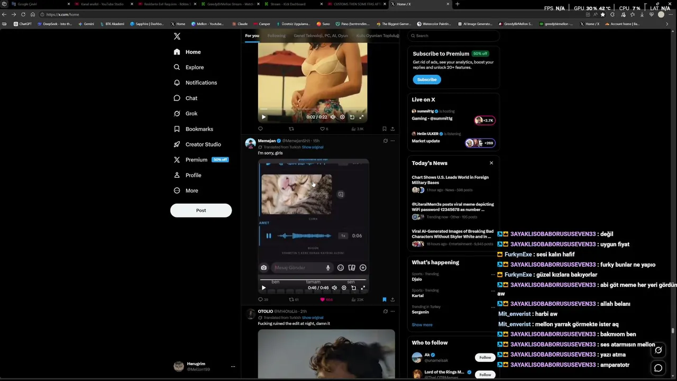This screenshot has height=381, width=677.
Task: Like the top video post
Action: (x=324, y=129)
